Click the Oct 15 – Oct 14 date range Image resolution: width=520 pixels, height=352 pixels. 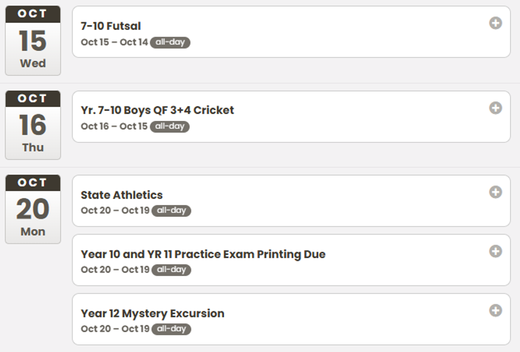point(114,42)
